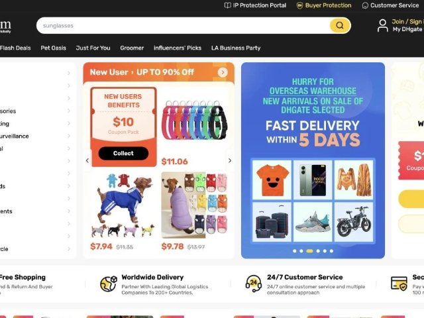The height and width of the screenshot is (318, 424).
Task: Open the Influencers' Picks navigation tab
Action: tap(178, 48)
